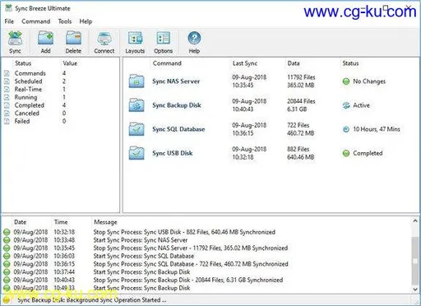The image size is (421, 306).
Task: Click the green No Changes status icon
Action: click(346, 81)
